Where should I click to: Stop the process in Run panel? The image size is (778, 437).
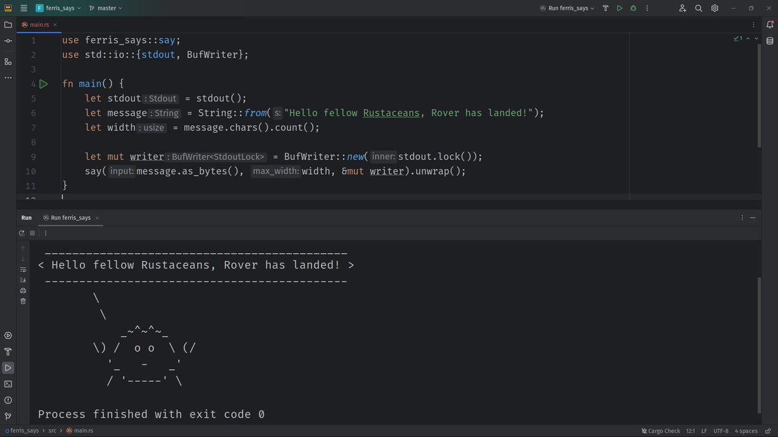tap(32, 233)
